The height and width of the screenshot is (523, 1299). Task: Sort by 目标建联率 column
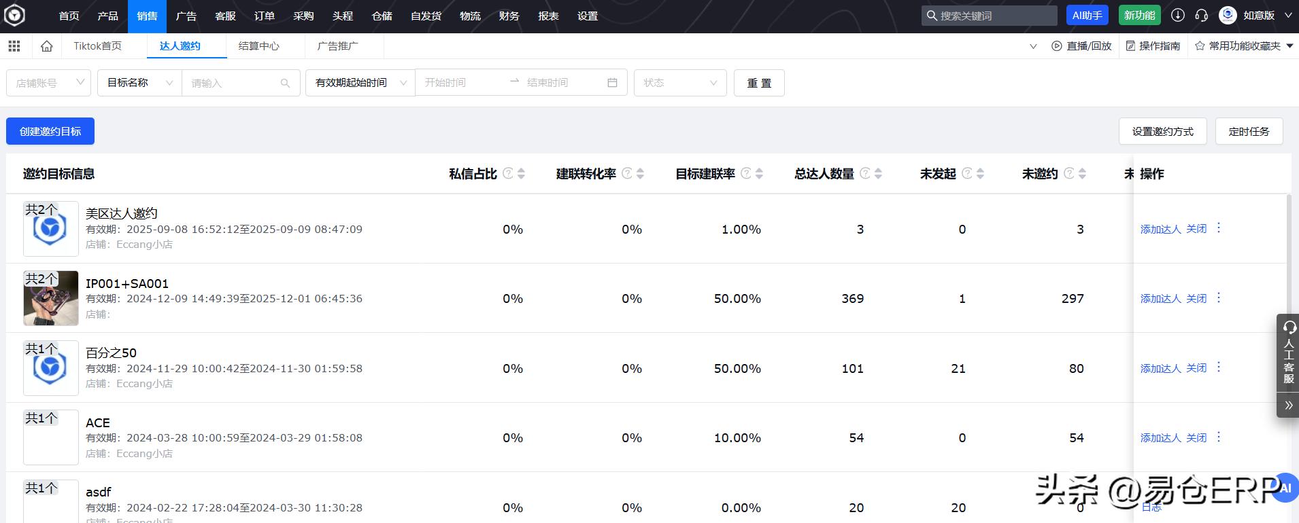(759, 173)
